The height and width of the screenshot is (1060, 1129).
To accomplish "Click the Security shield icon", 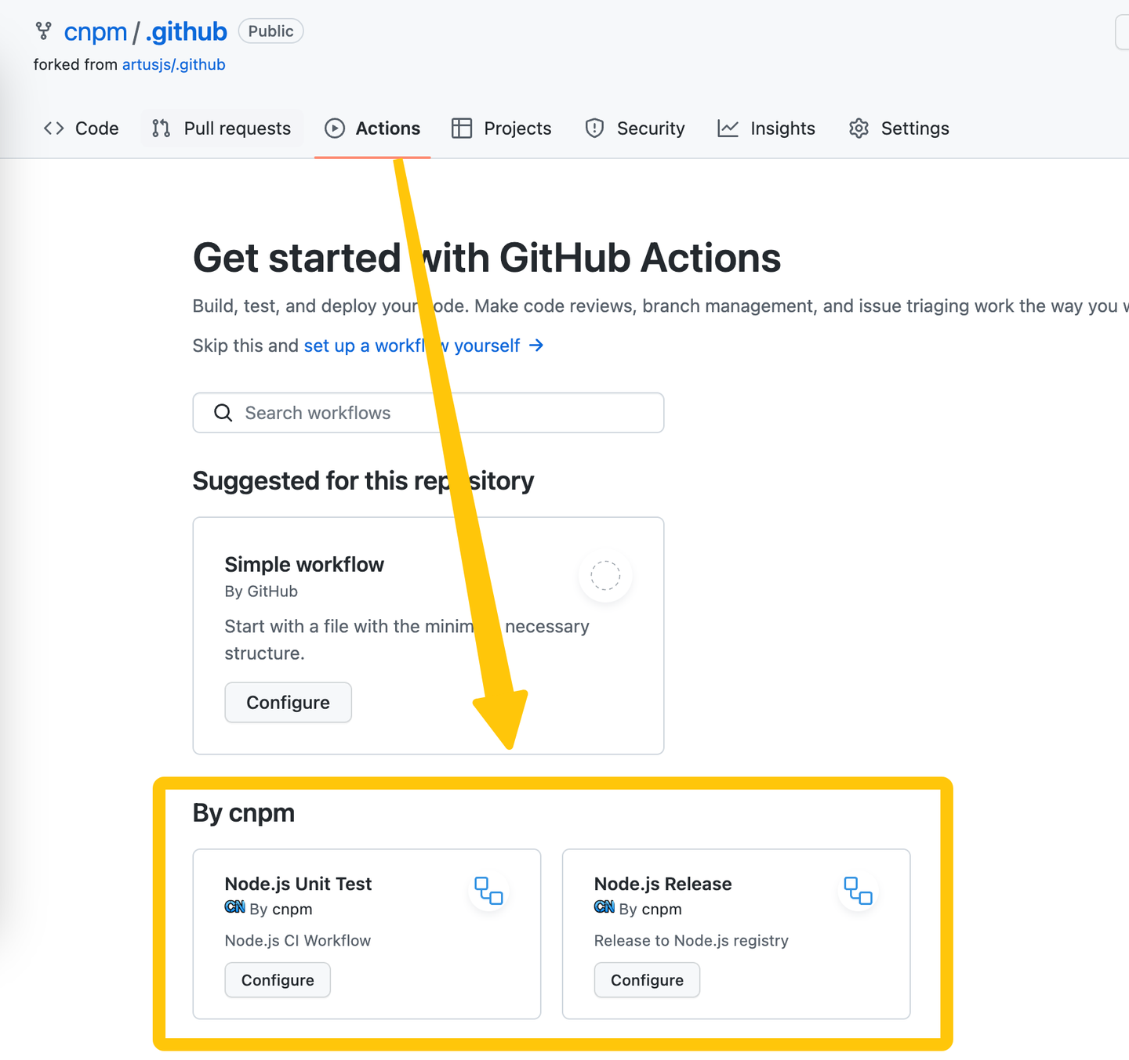I will [594, 128].
